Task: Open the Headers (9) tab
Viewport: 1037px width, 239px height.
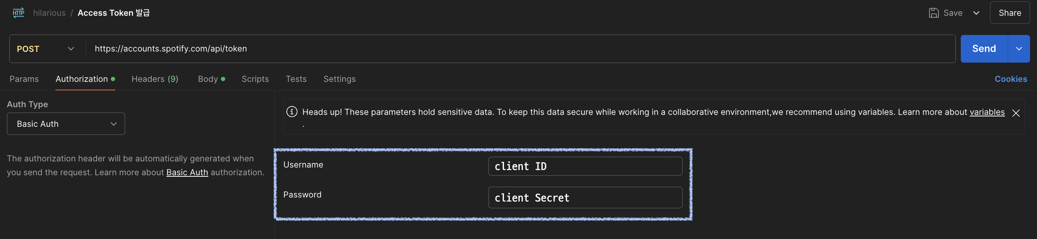Action: (x=155, y=79)
